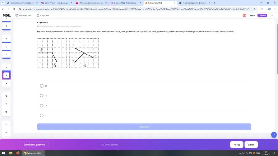The width and height of the screenshot is (278, 156).
Task: Click the address bar URL field
Action: (136, 9)
